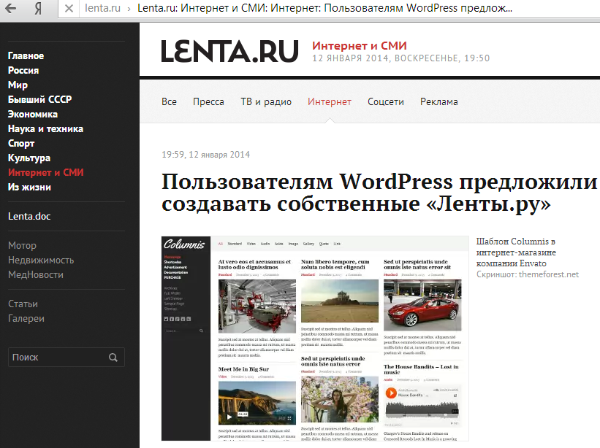Image resolution: width=600 pixels, height=448 pixels.
Task: Click the lenta.ru domain in address bar
Action: click(x=102, y=8)
